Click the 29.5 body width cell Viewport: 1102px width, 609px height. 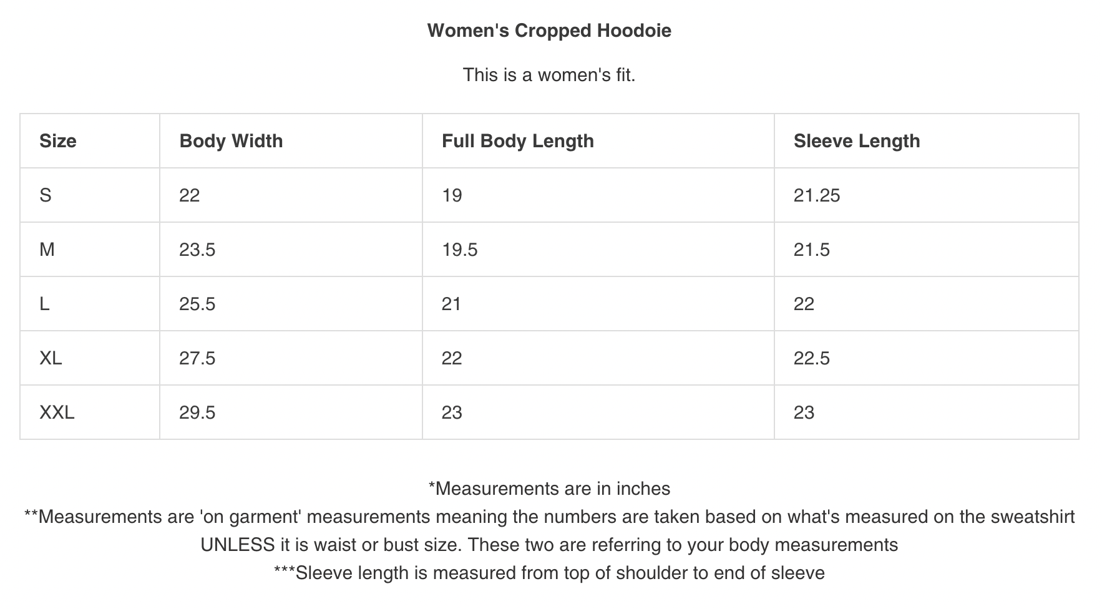197,412
